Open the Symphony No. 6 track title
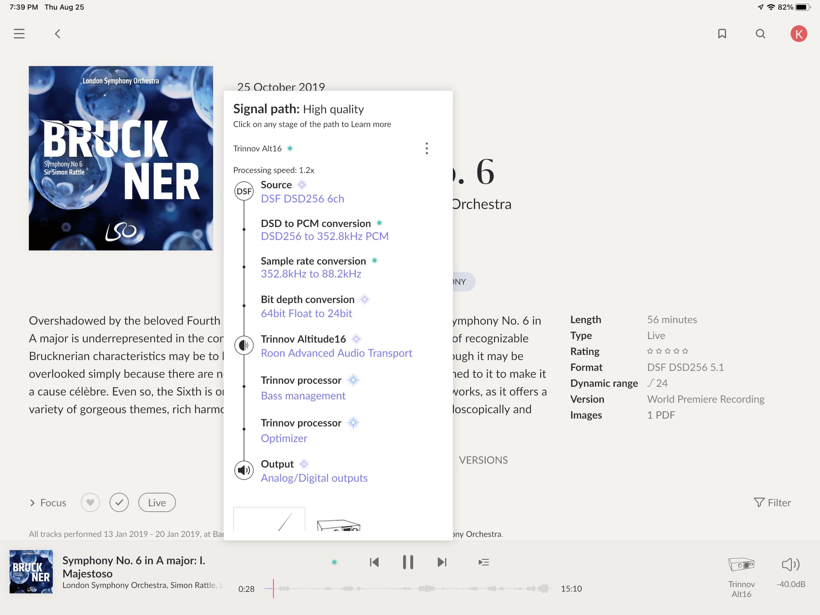The width and height of the screenshot is (820, 615). (134, 567)
